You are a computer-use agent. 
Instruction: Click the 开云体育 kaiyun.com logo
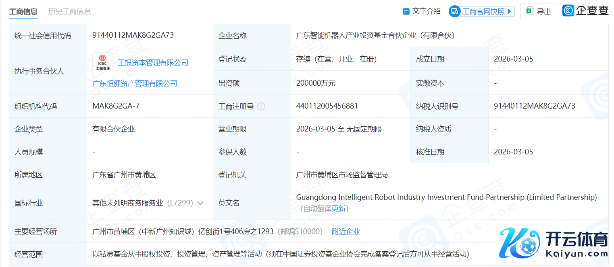coord(554,244)
